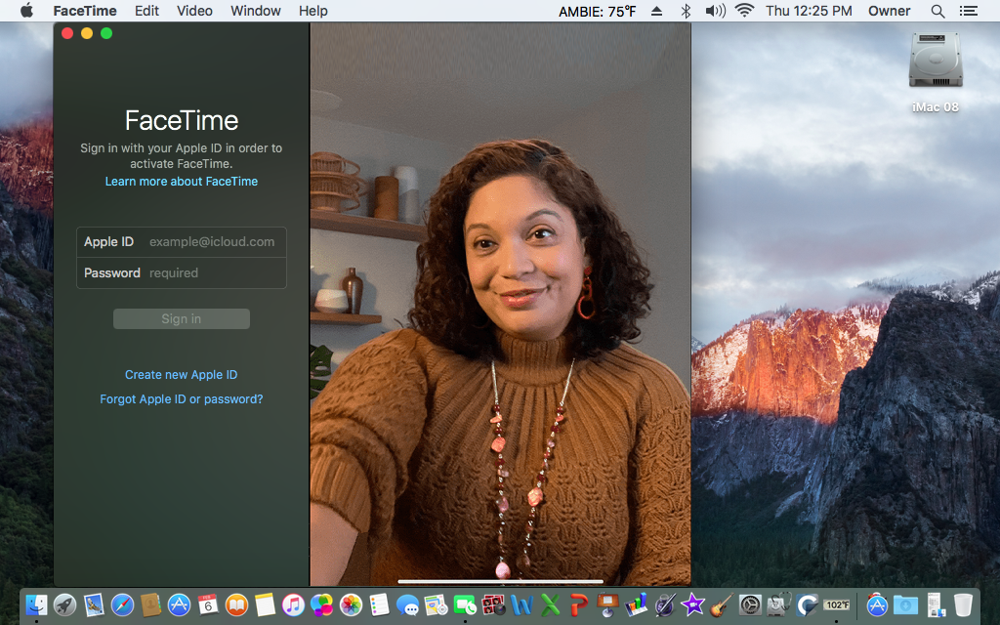Open Downloads folder stack in Dock
Viewport: 1000px width, 625px height.
pyautogui.click(x=905, y=604)
